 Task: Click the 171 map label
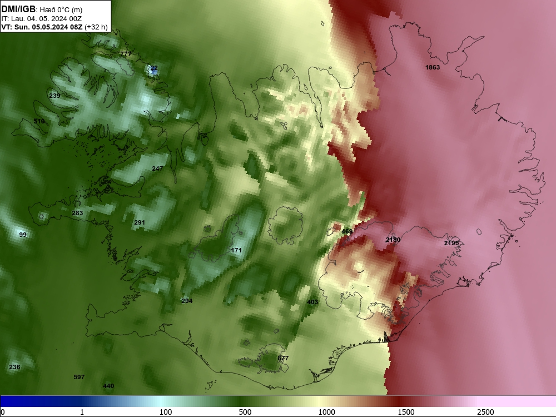click(x=236, y=250)
